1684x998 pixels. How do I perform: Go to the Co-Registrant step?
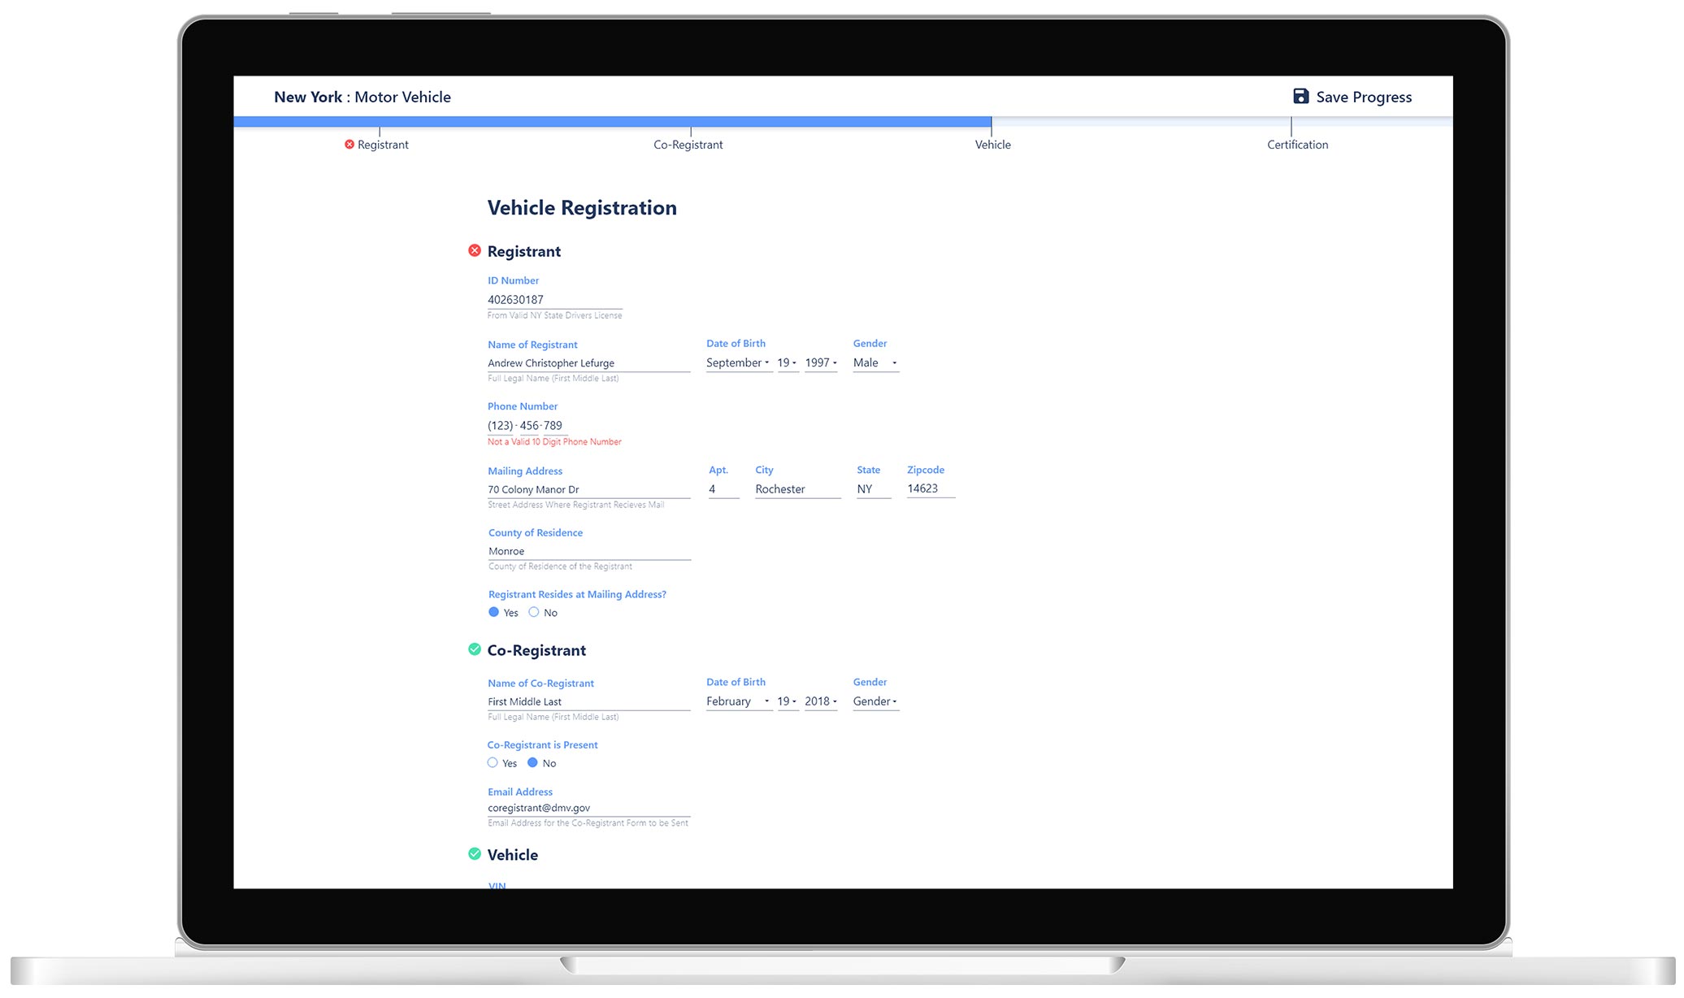click(688, 145)
